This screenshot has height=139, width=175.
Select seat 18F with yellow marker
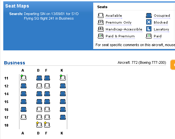[47, 125]
